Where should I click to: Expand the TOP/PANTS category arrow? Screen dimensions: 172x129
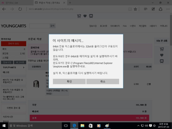24,68
